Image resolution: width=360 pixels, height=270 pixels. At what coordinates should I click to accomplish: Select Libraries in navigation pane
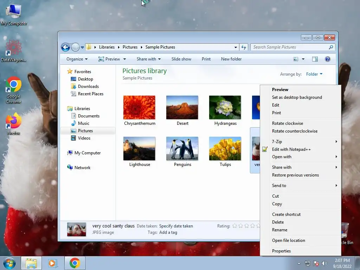click(x=82, y=109)
